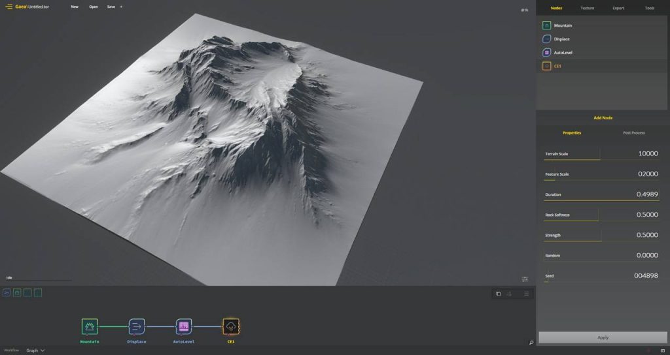Click the copy icon in graph toolbar
This screenshot has width=670, height=355.
tap(499, 294)
